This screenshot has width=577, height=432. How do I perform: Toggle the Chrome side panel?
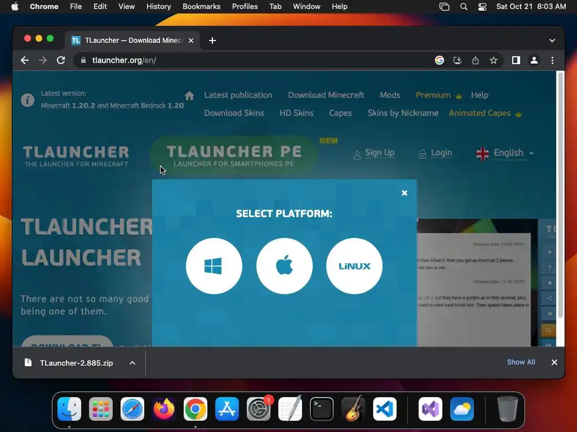pos(516,60)
